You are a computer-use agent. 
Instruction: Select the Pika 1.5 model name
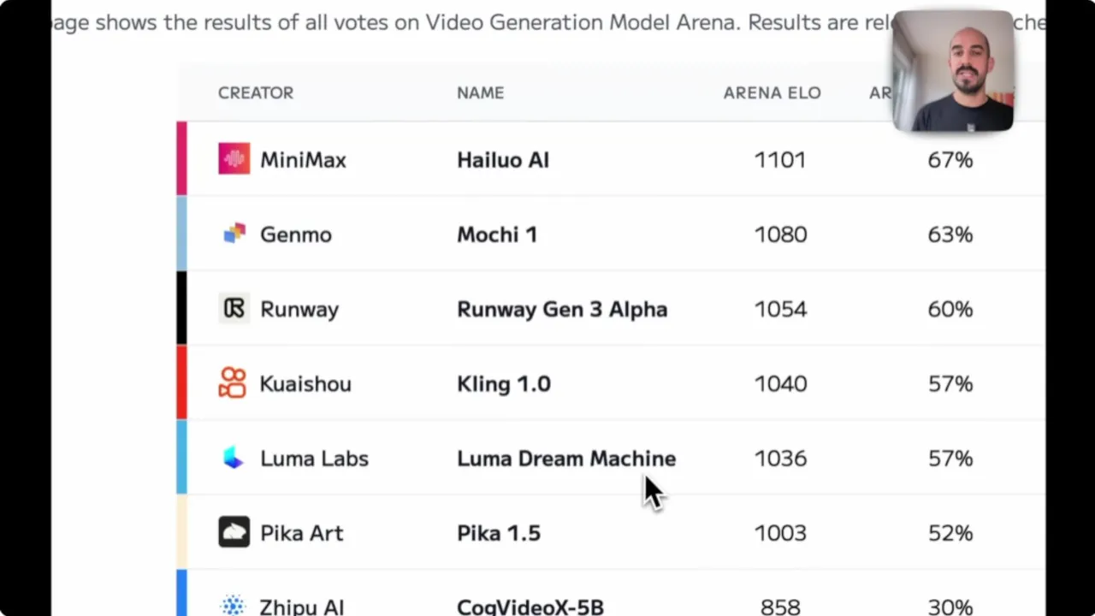(498, 533)
